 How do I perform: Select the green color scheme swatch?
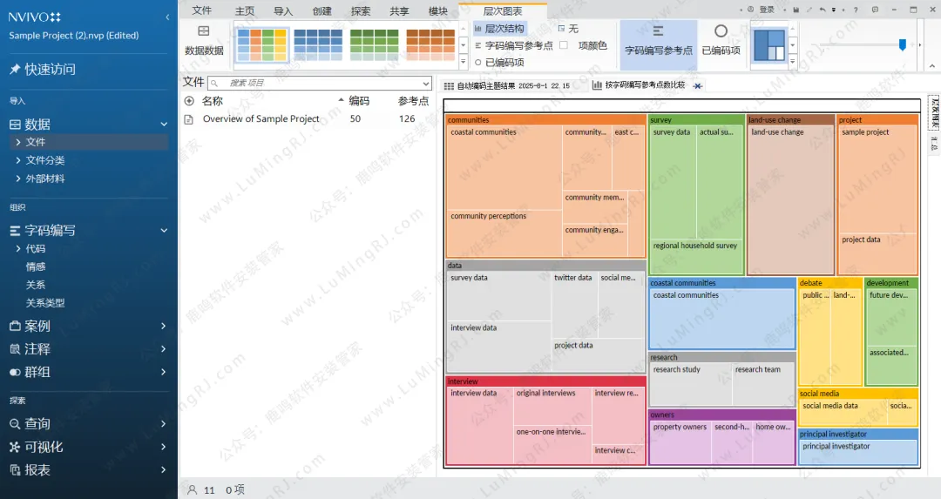(373, 44)
